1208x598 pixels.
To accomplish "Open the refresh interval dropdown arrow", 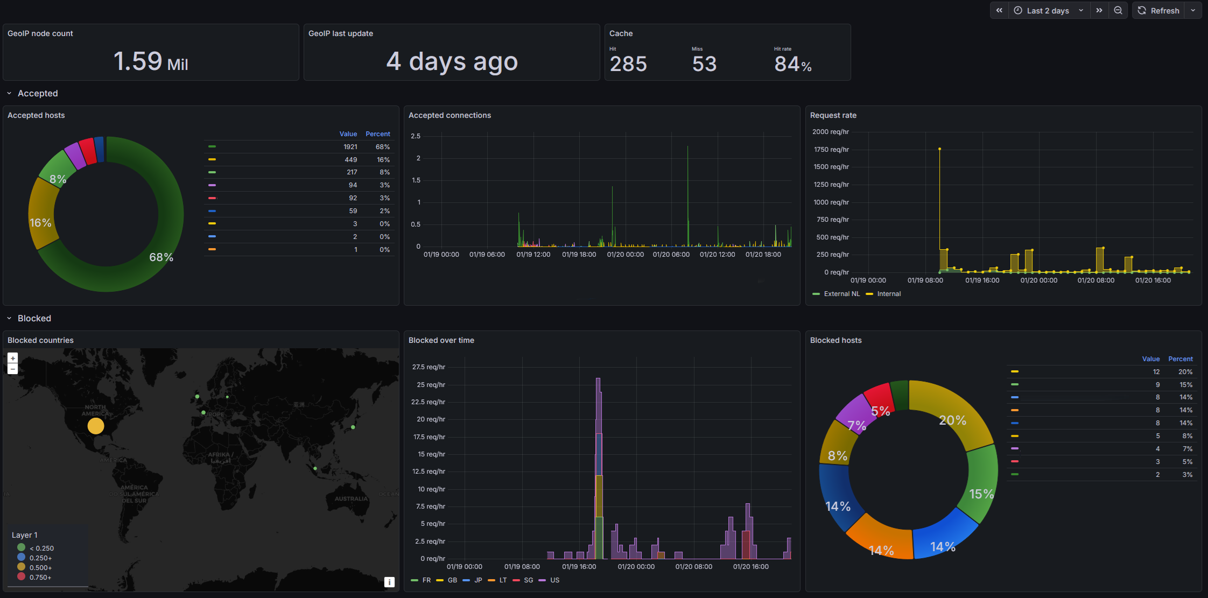I will pyautogui.click(x=1193, y=10).
